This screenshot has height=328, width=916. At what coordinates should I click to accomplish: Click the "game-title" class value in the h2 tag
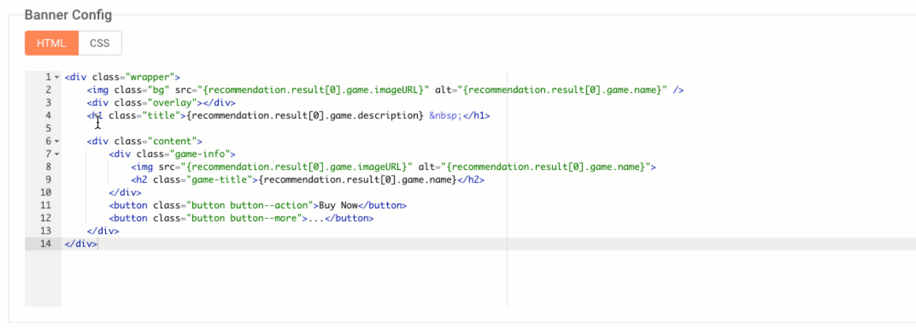pyautogui.click(x=222, y=180)
